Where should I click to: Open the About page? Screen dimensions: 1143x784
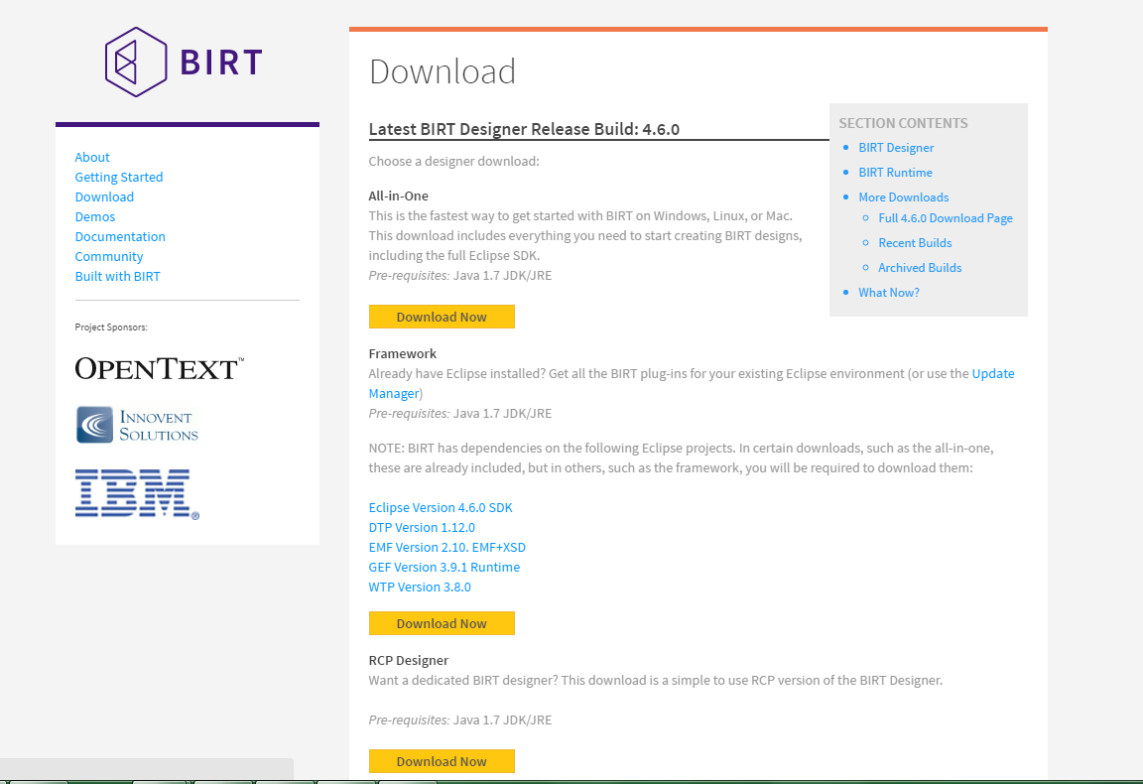click(92, 157)
